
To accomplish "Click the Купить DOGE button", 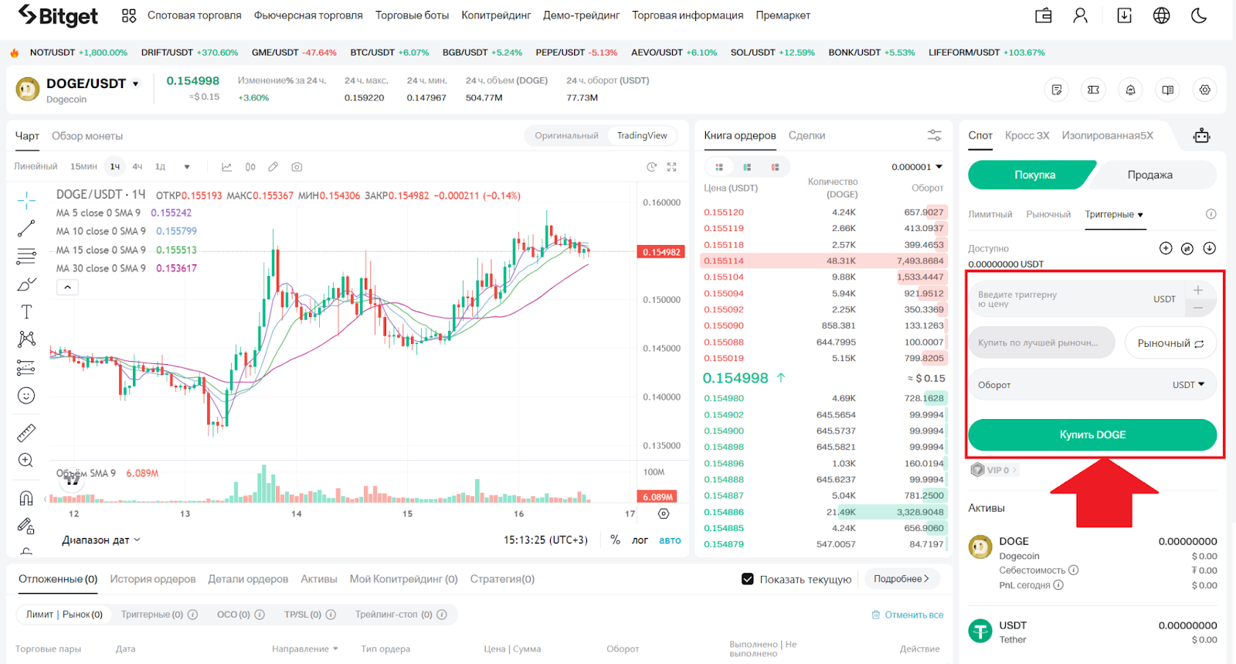I will coord(1092,434).
